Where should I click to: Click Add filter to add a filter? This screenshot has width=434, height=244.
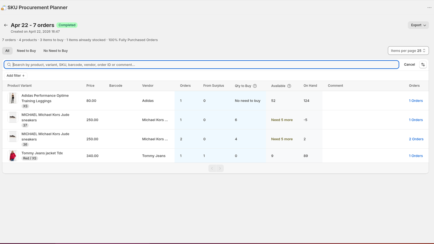pos(15,76)
